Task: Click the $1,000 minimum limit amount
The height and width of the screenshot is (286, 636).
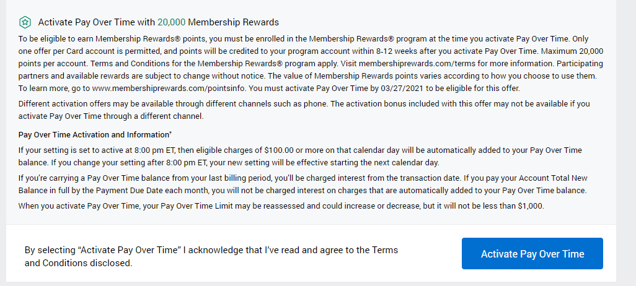Action: pos(530,206)
